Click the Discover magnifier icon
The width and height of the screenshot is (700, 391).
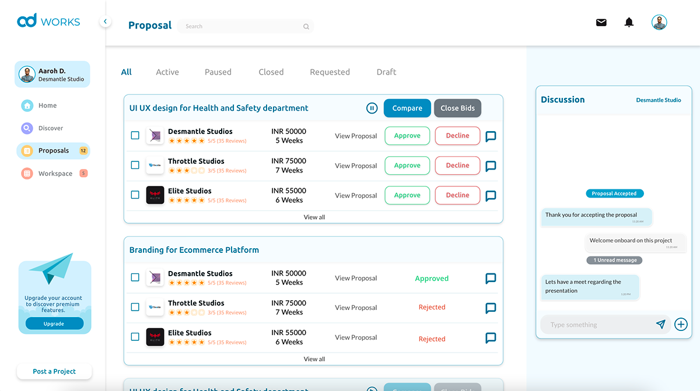(x=27, y=128)
